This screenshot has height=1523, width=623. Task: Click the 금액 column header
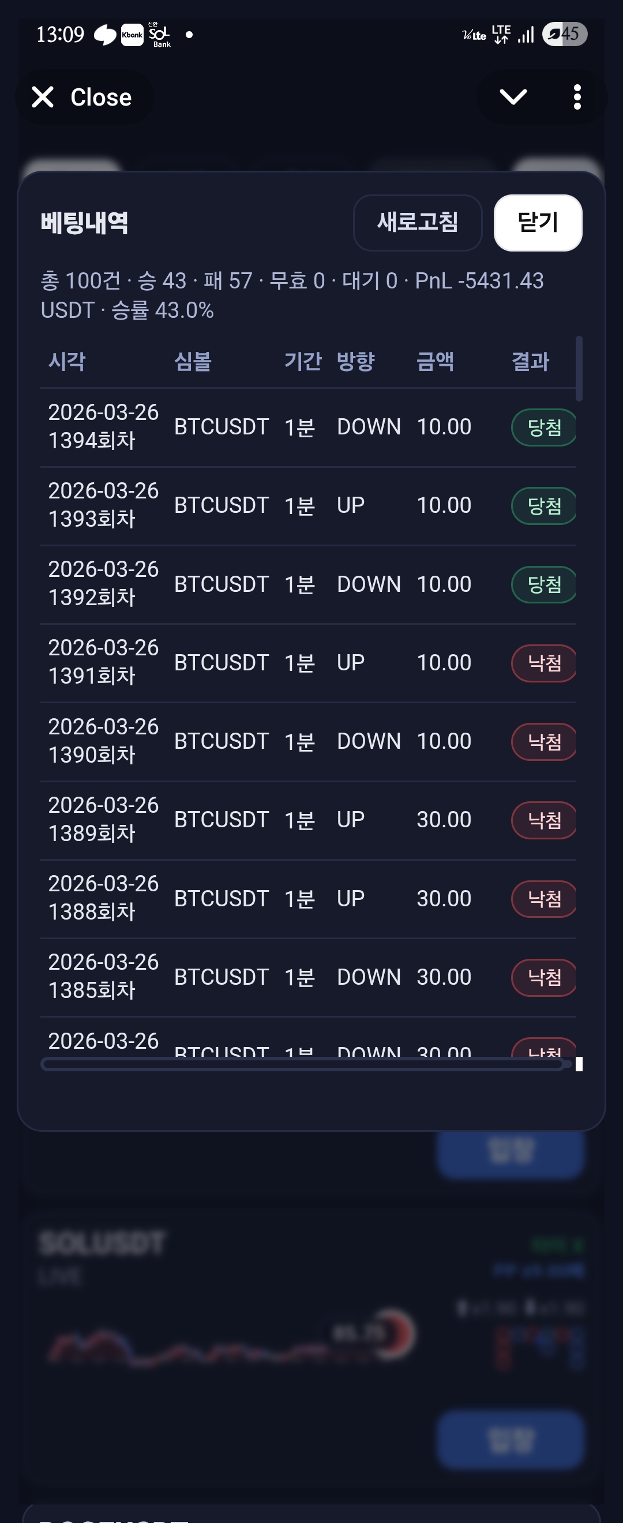pos(434,361)
